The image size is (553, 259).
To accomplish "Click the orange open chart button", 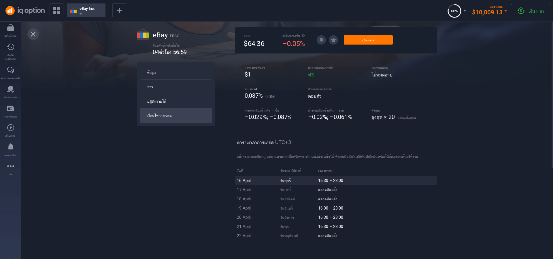I will [x=368, y=40].
